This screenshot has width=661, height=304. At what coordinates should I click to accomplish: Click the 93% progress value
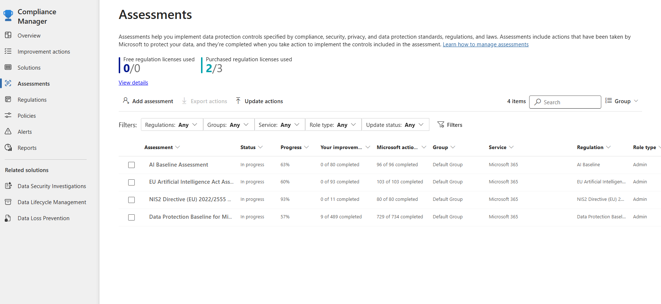pos(285,199)
